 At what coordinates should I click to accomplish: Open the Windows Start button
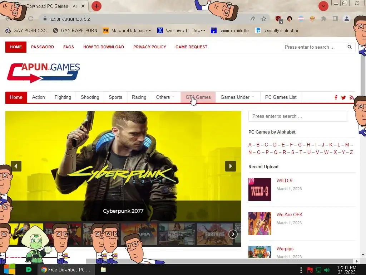point(9,270)
